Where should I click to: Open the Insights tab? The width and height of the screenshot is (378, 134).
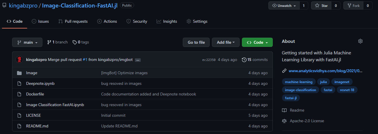point(167,21)
